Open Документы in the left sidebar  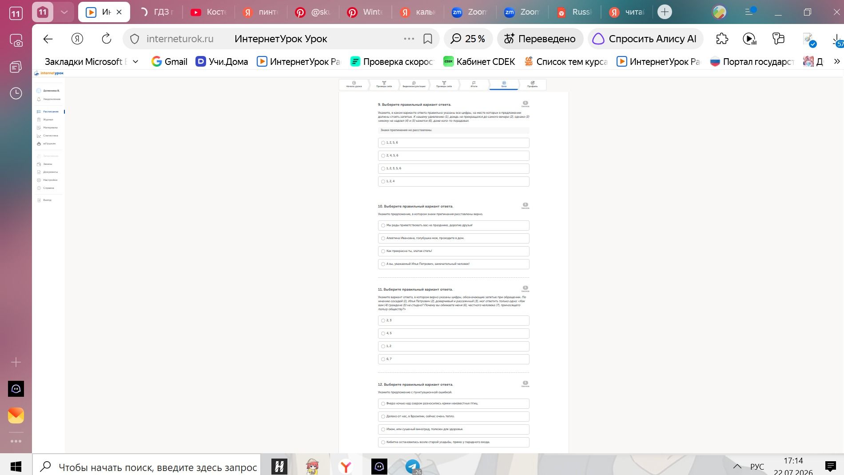(48, 172)
